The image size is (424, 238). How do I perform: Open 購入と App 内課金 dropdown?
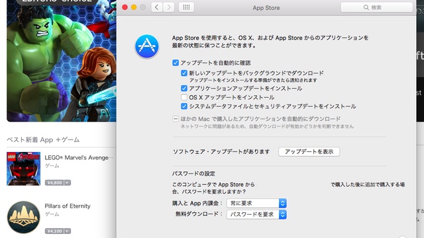(x=256, y=203)
